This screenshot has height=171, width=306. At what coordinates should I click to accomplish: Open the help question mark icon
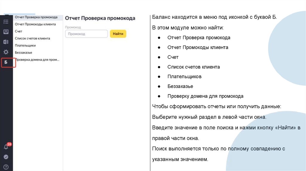tap(6, 167)
